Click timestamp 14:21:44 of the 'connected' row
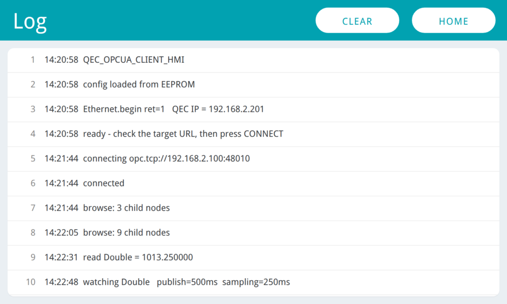 point(61,183)
